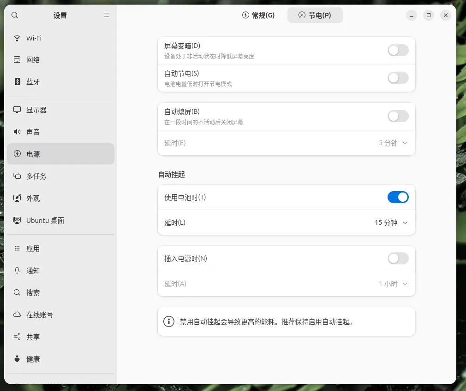
Task: Click the 搜索 magnifier icon in the sidebar list
Action: (17, 292)
